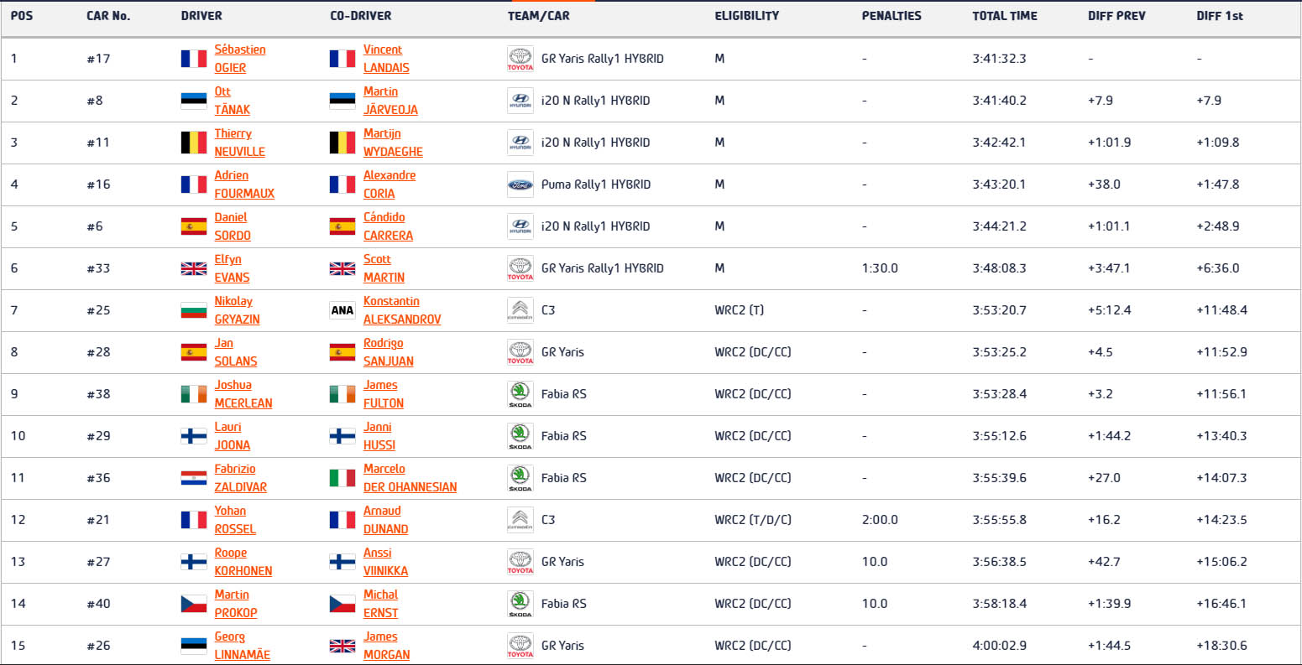Click the Hyundai logo in Tänak's row
1302x665 pixels.
520,101
